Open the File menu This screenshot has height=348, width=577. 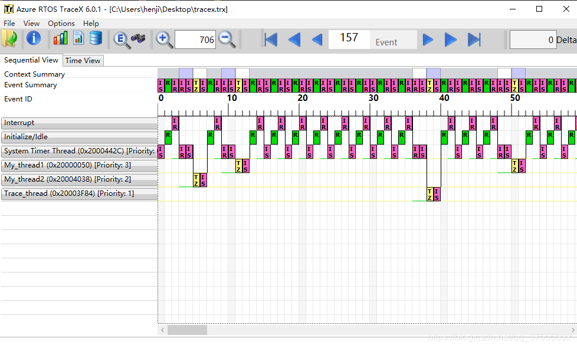pyautogui.click(x=9, y=23)
